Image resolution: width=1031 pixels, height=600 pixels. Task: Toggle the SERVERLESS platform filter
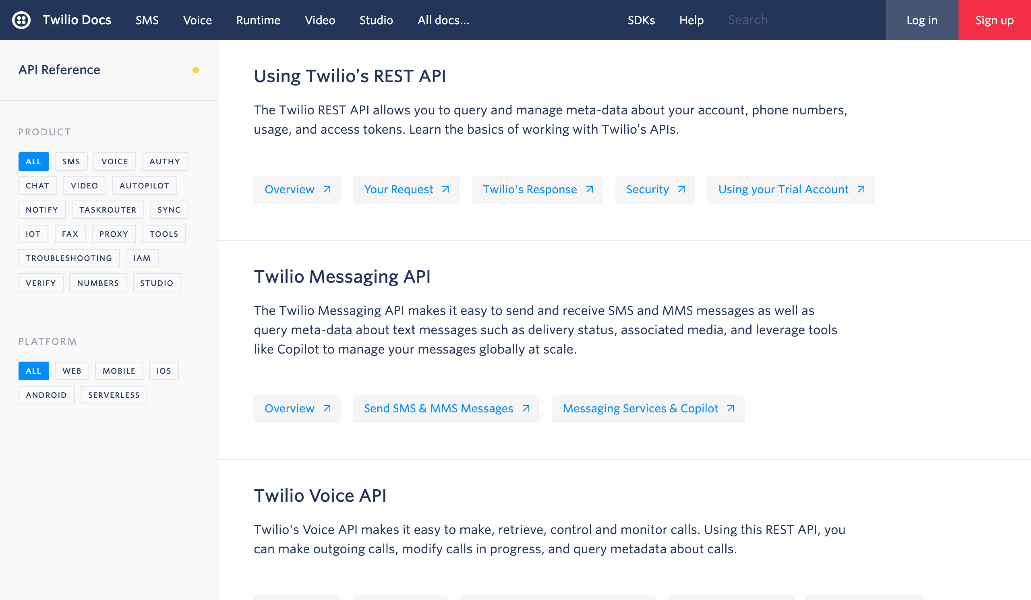(x=114, y=395)
